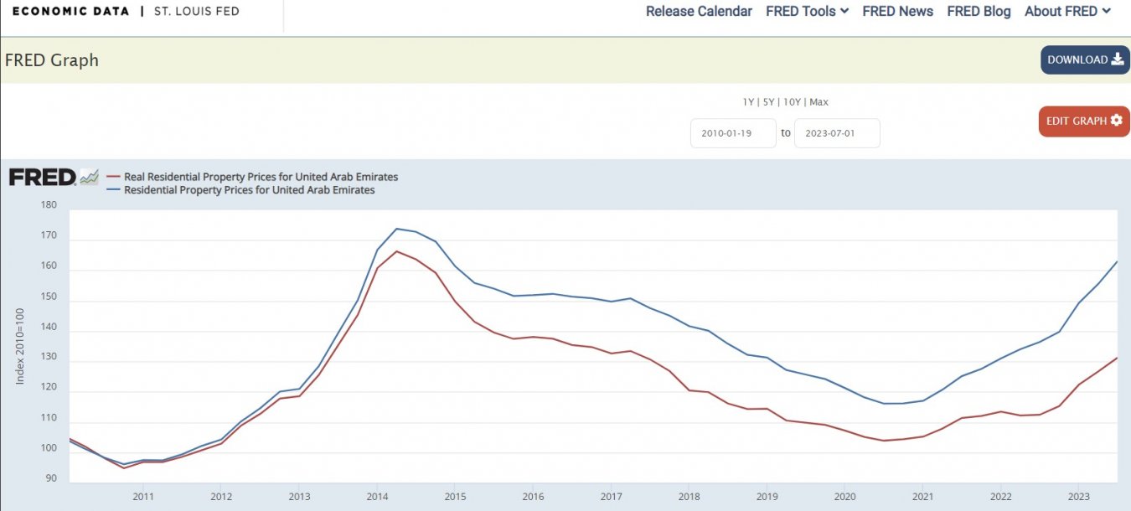Click Real Residential Property Prices legend text

point(261,178)
